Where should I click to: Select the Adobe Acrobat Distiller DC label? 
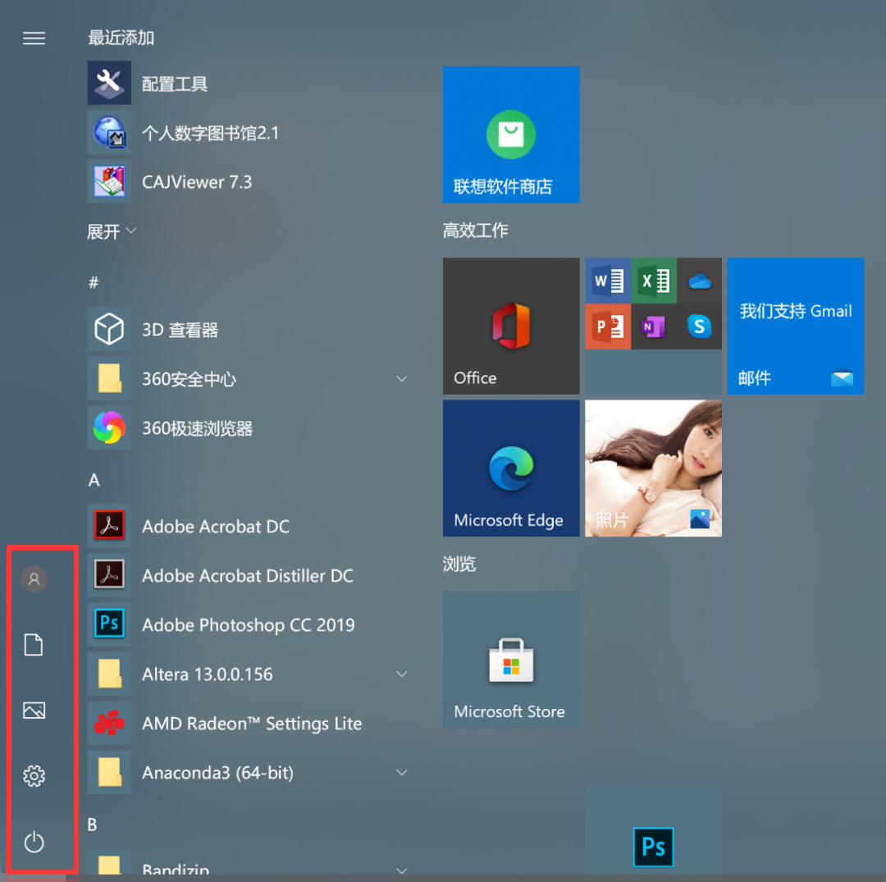pos(248,576)
